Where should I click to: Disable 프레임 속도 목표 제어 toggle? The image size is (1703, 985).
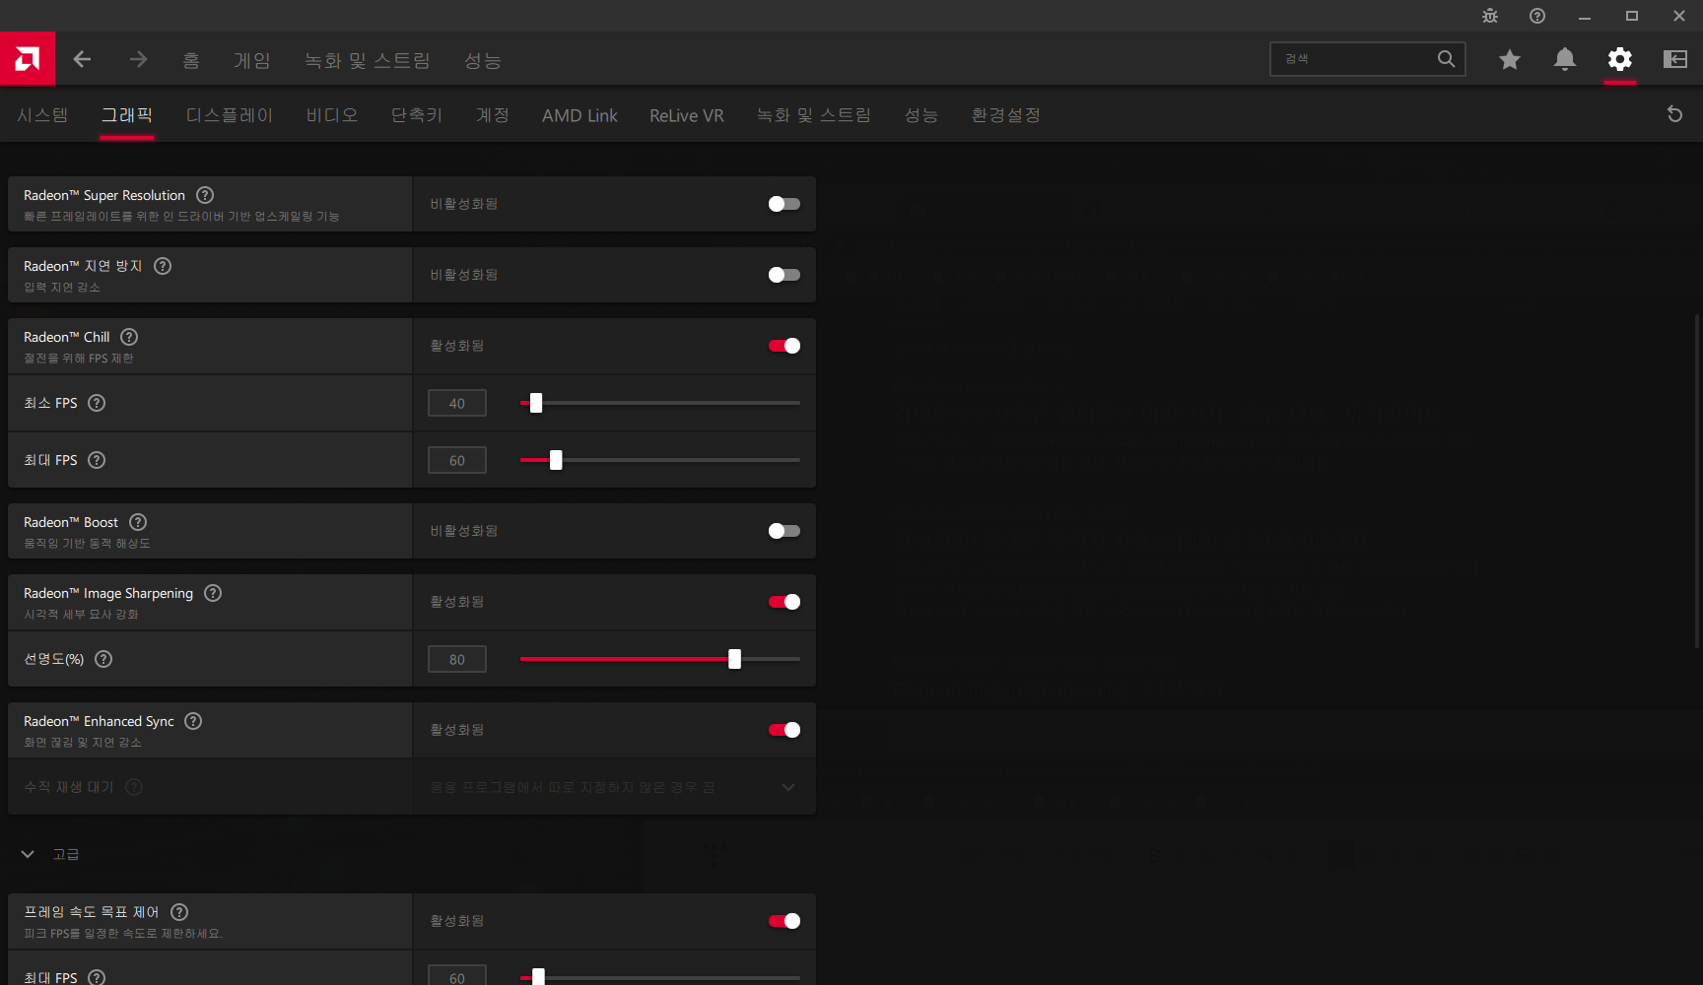784,921
